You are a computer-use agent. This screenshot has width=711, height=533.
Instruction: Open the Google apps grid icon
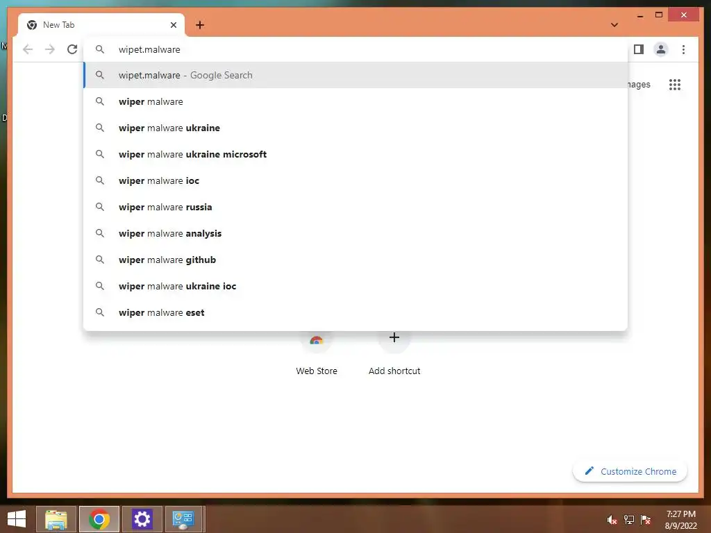pos(675,84)
